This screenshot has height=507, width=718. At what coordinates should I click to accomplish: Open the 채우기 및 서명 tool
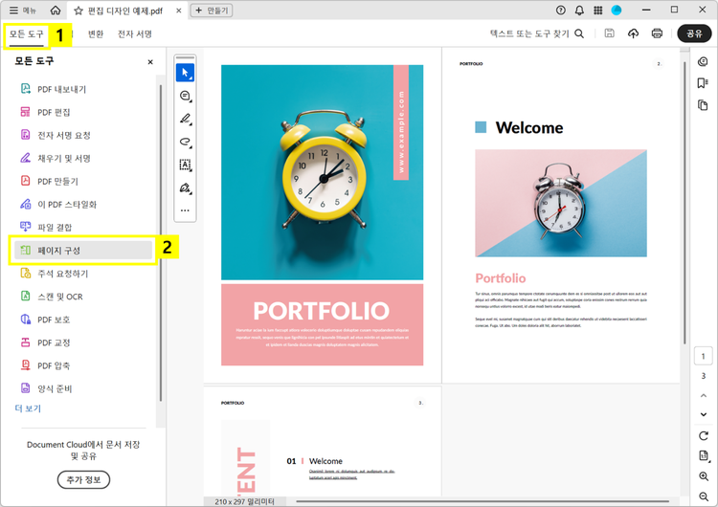coord(82,159)
